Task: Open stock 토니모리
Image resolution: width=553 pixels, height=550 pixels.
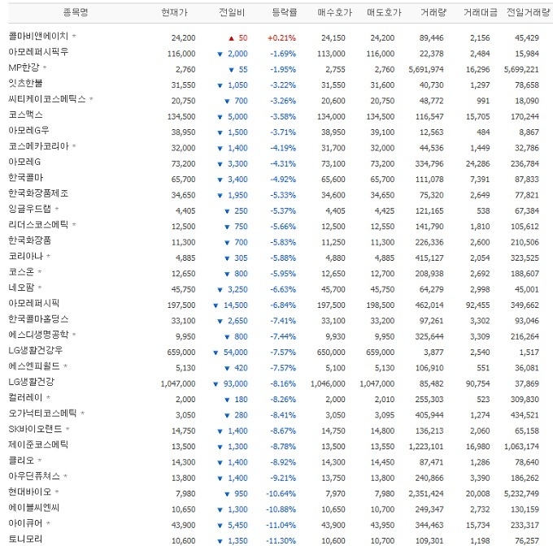Action: 25,539
